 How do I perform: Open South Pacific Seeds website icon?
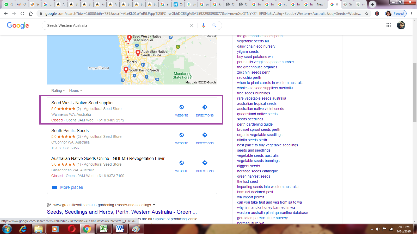(x=182, y=135)
